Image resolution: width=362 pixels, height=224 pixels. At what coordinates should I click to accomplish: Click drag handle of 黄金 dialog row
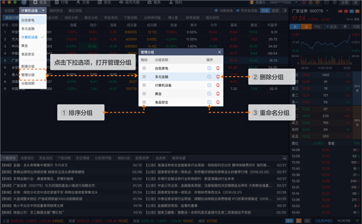[x=144, y=94]
